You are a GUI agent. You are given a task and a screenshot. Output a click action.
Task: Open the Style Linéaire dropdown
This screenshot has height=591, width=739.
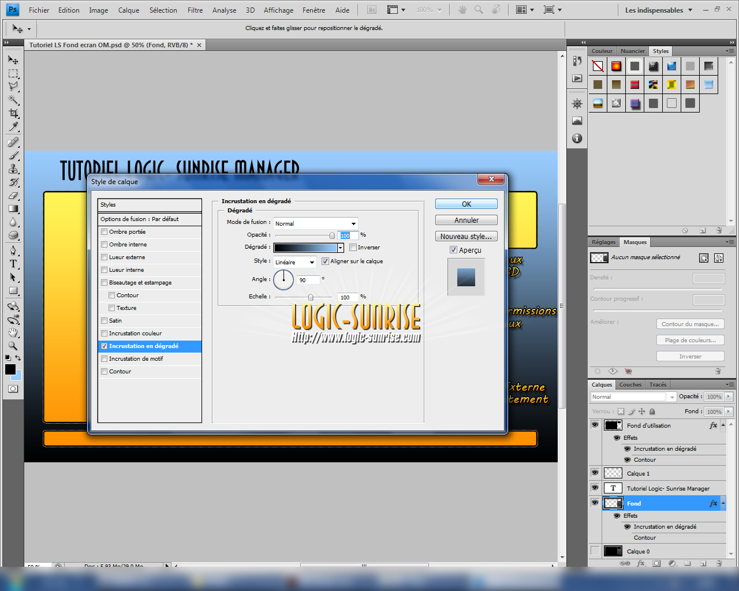pos(294,262)
